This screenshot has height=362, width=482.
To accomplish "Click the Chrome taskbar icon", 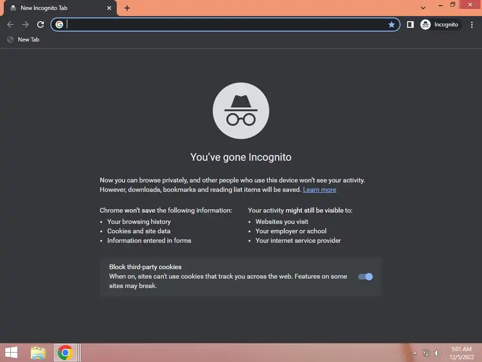I will pyautogui.click(x=65, y=353).
